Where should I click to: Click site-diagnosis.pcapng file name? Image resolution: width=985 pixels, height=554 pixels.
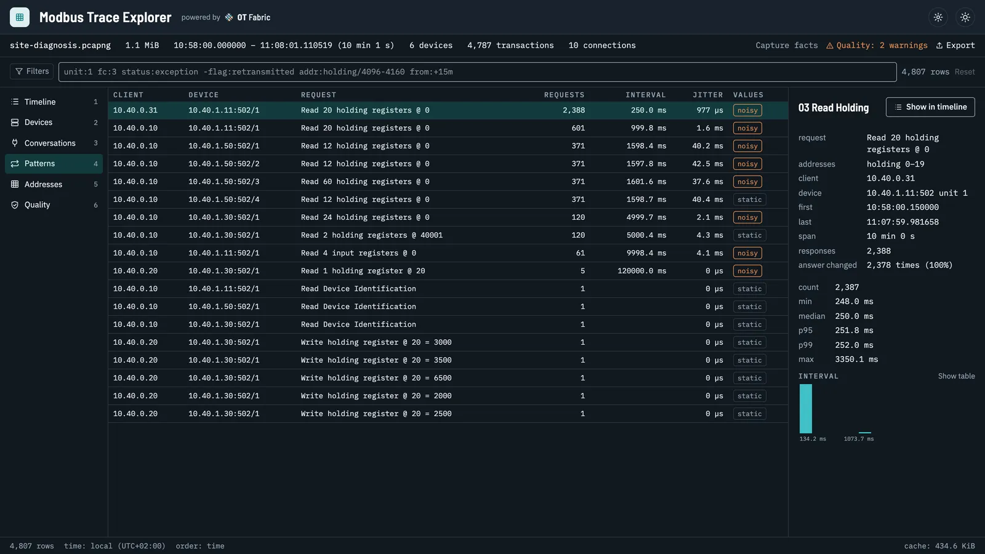pos(60,46)
